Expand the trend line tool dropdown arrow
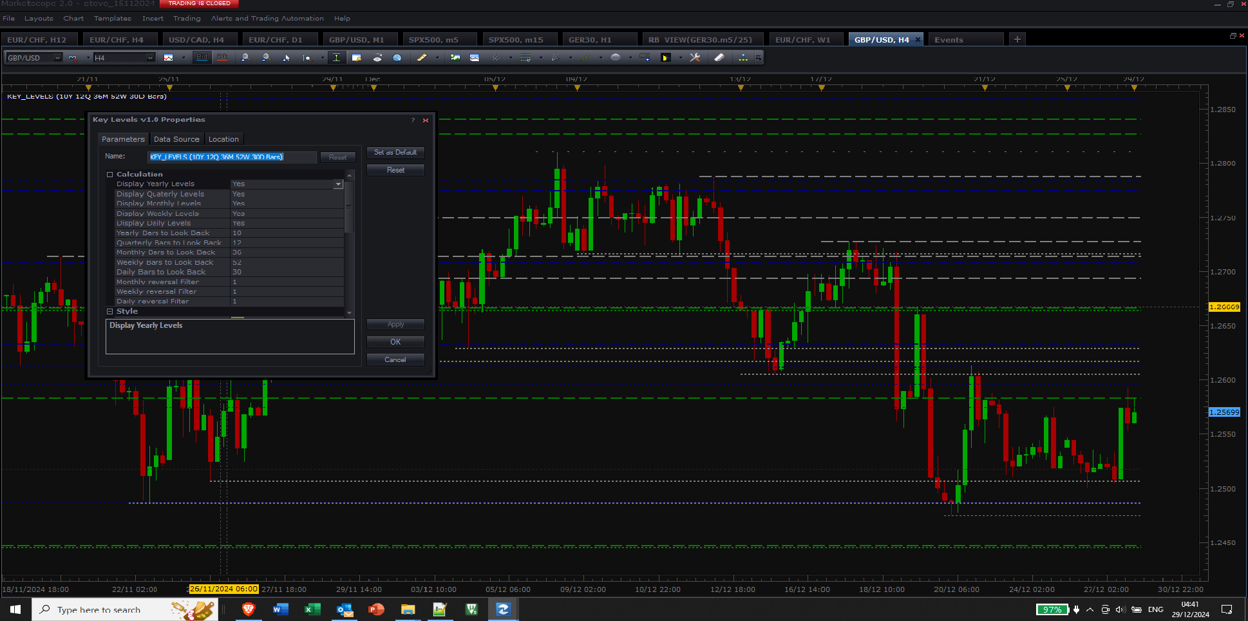This screenshot has height=621, width=1248. pyautogui.click(x=600, y=58)
